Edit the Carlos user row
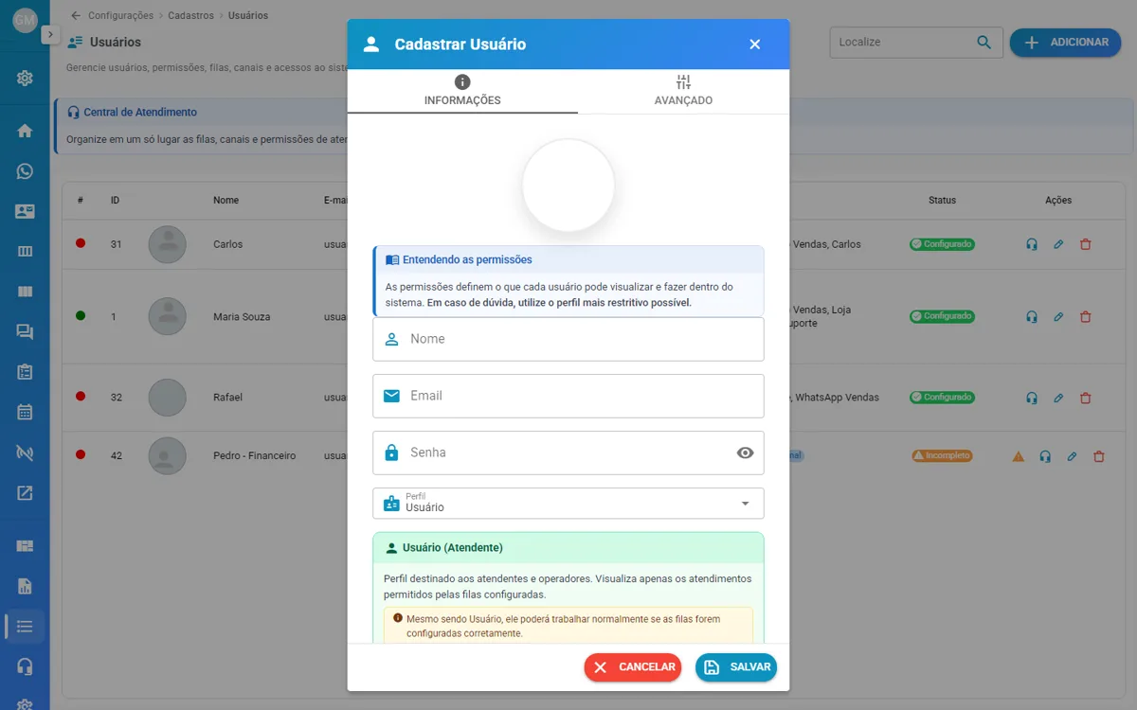 (1058, 244)
